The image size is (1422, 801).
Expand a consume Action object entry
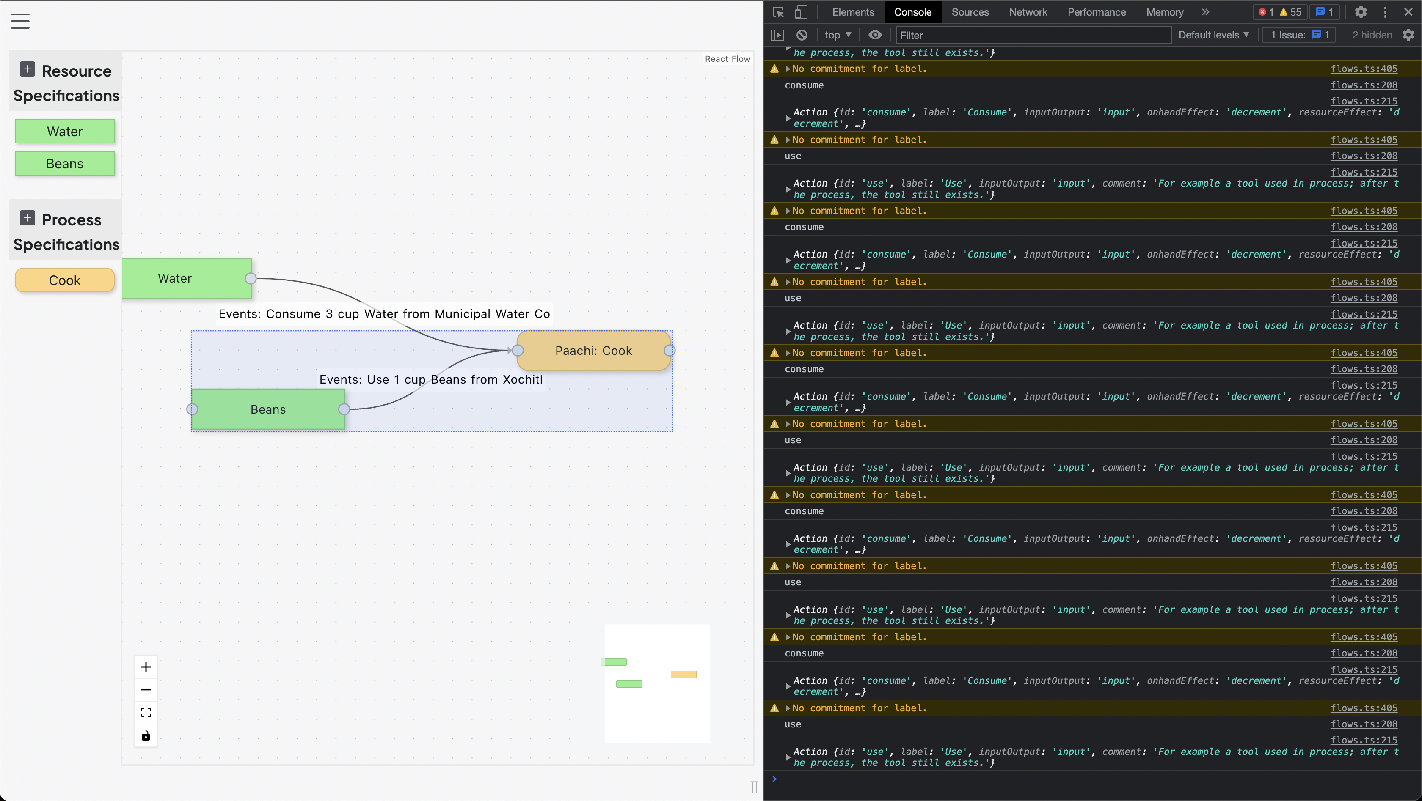point(788,118)
